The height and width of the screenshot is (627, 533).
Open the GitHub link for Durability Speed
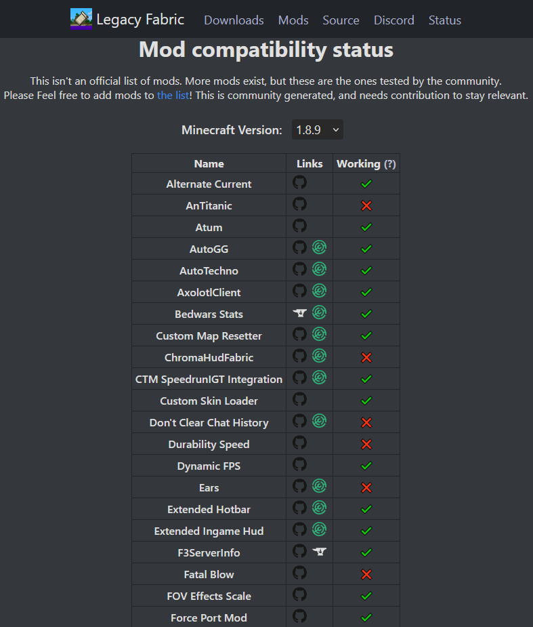[299, 443]
